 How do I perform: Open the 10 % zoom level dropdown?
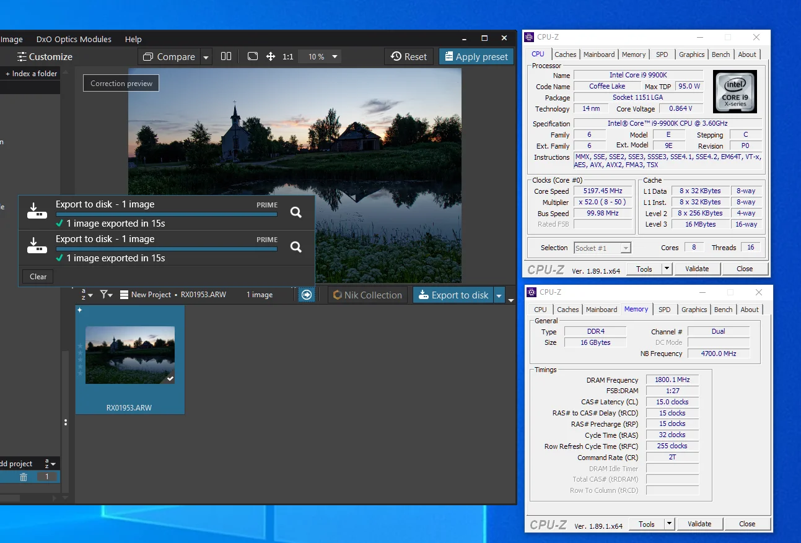320,56
